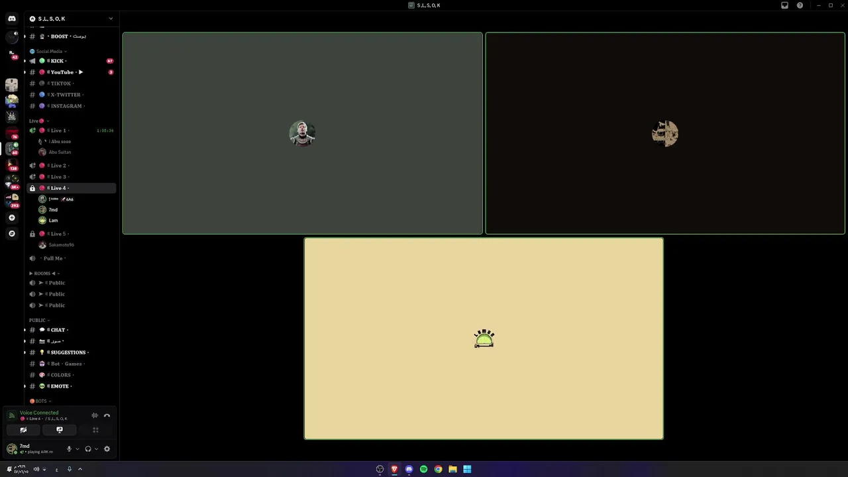Open the server with 138 notification badge
This screenshot has width=848, height=477.
pyautogui.click(x=12, y=165)
